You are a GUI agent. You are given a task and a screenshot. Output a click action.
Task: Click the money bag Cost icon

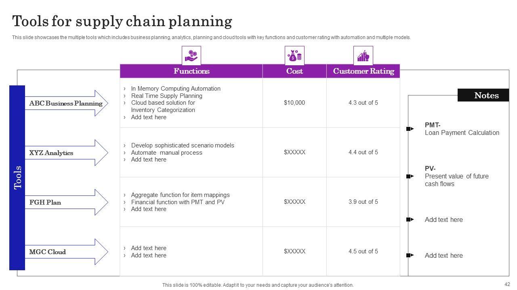pos(294,56)
